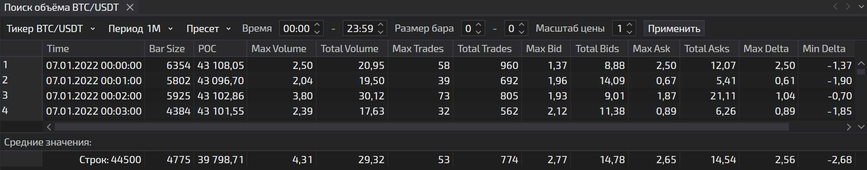Close the Поиск объёма BTC/USDT tab
867x170 pixels.
pos(130,7)
